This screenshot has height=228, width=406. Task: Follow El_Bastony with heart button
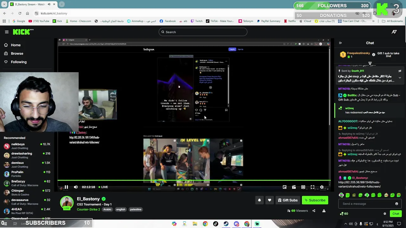coord(270,200)
